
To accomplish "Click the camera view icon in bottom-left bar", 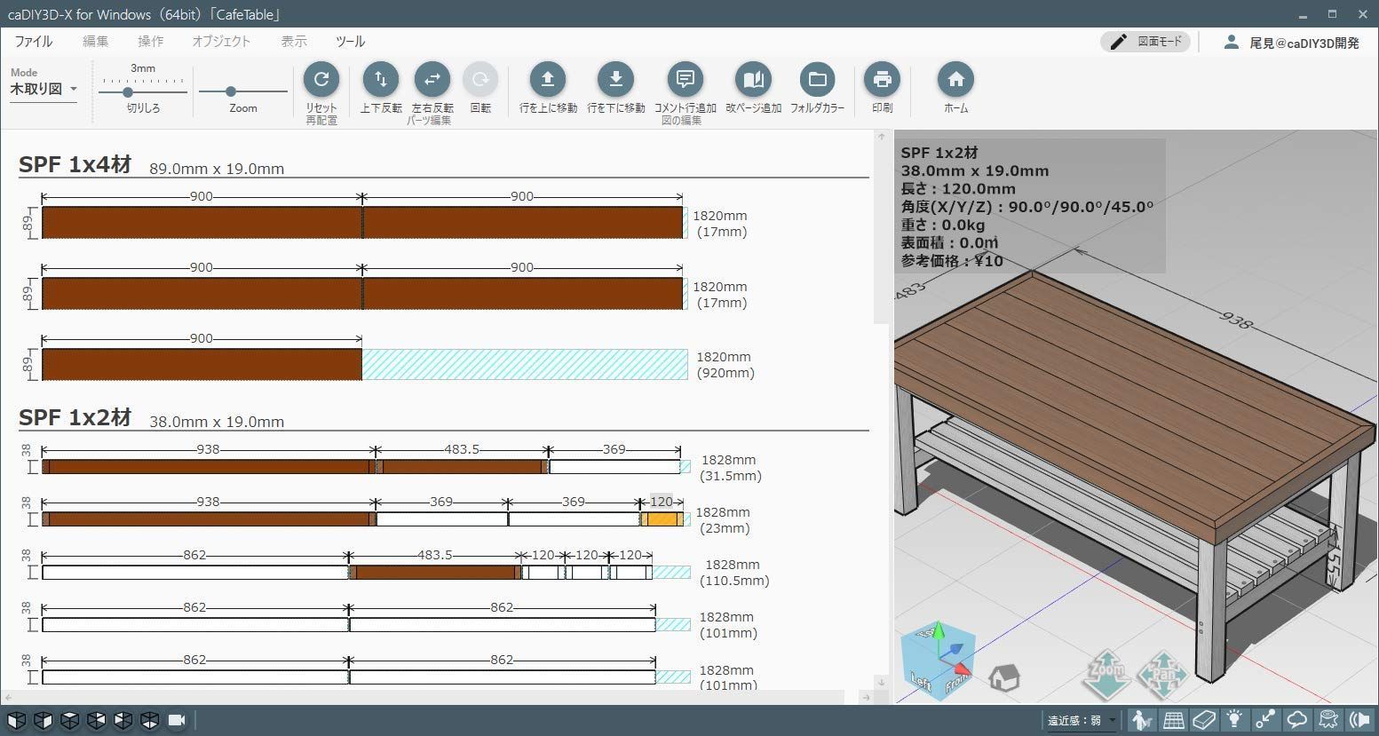I will point(177,720).
